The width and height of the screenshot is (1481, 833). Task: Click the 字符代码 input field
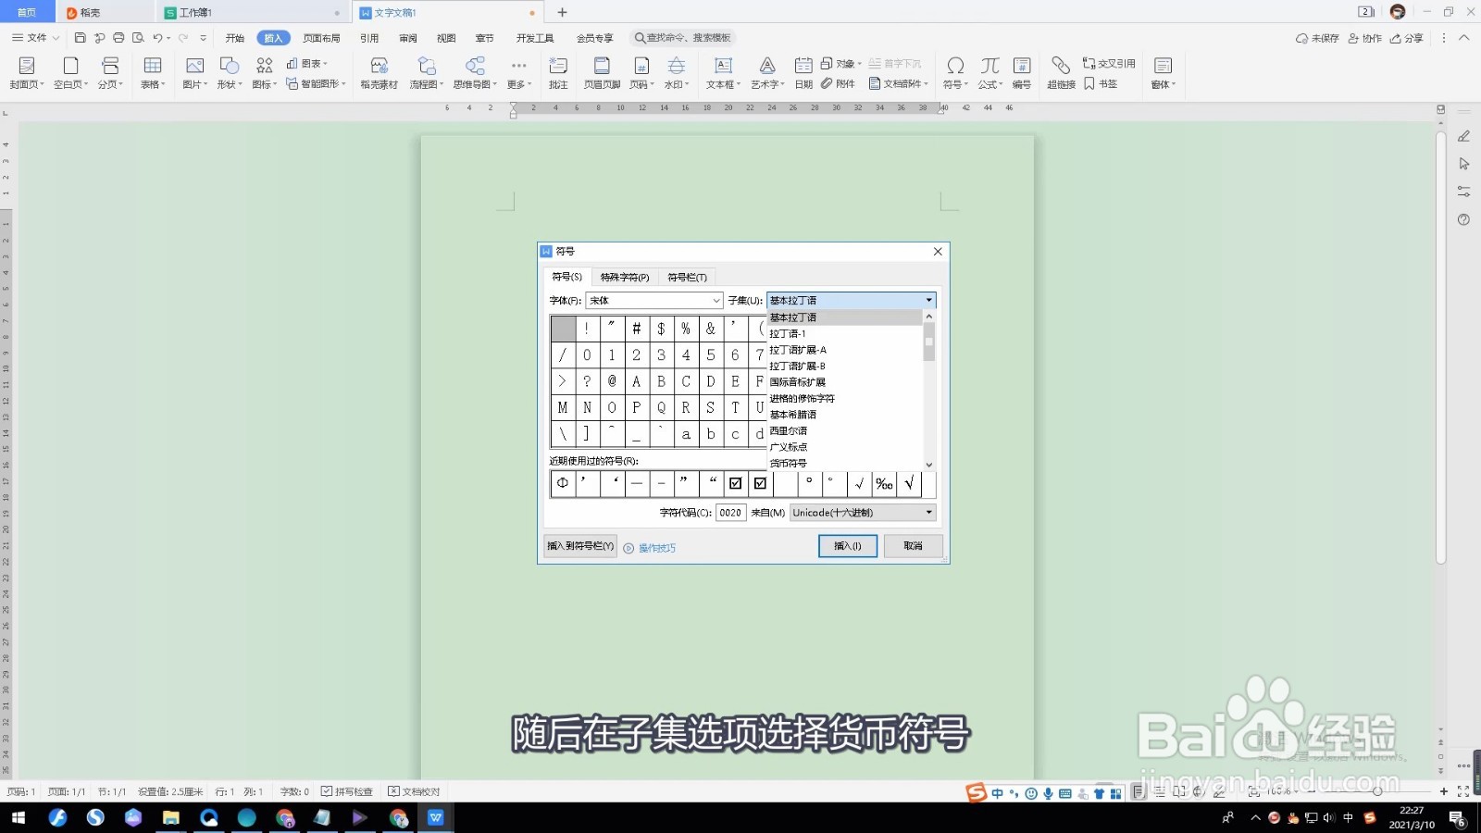pyautogui.click(x=730, y=513)
